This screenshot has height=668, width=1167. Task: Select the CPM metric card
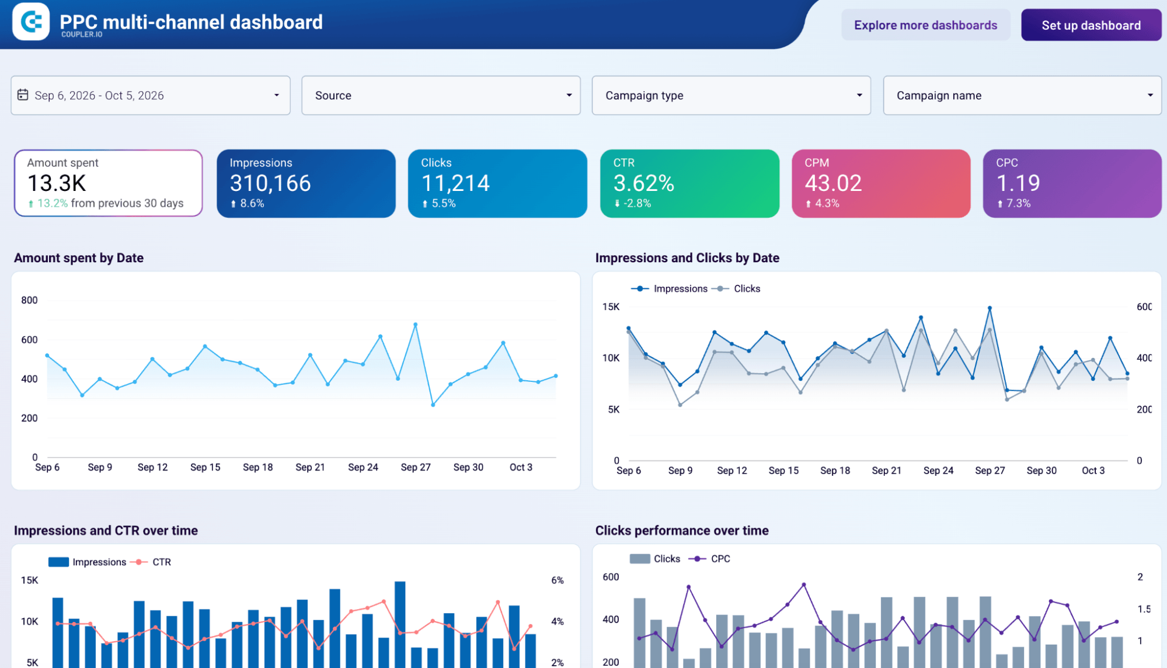[x=881, y=183]
